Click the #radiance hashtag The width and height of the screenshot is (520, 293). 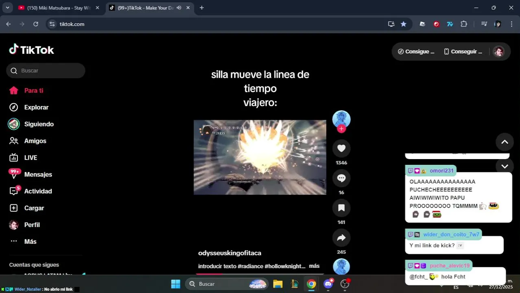(x=250, y=266)
